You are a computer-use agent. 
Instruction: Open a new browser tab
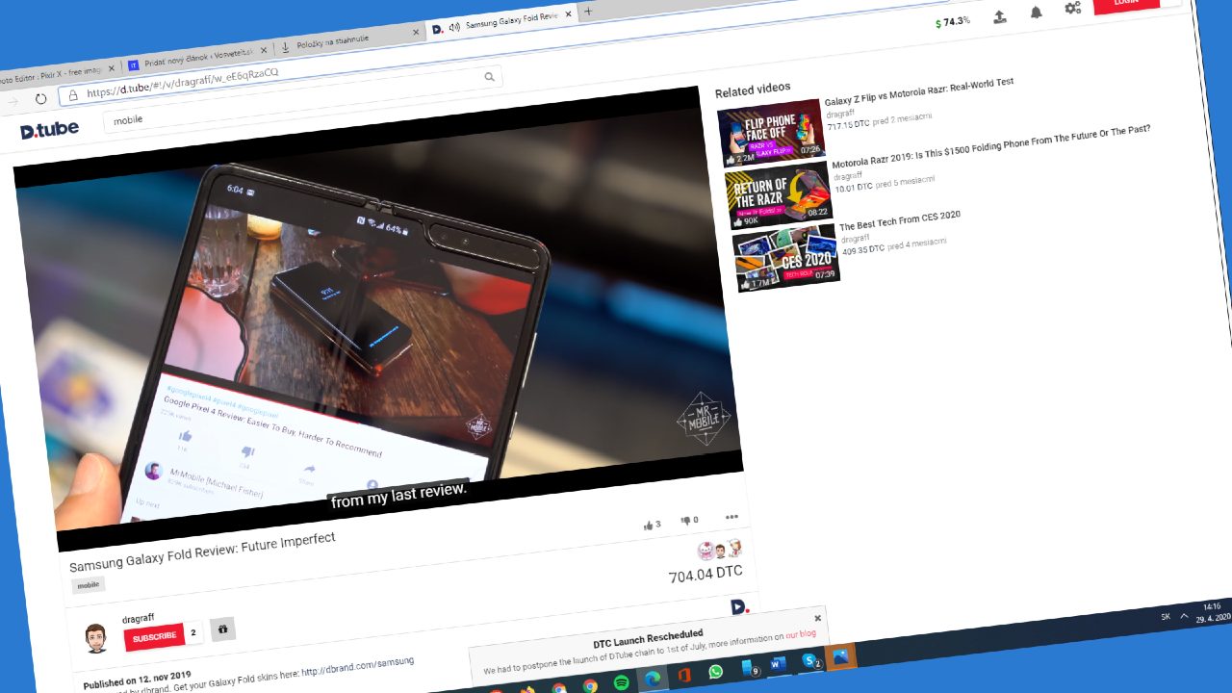(588, 11)
